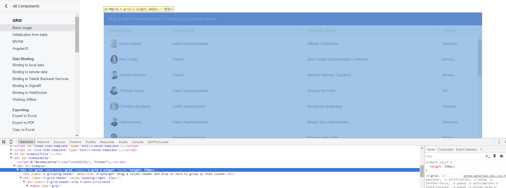Click the Country column header
This screenshot has height=188, width=506.
coord(458,31)
